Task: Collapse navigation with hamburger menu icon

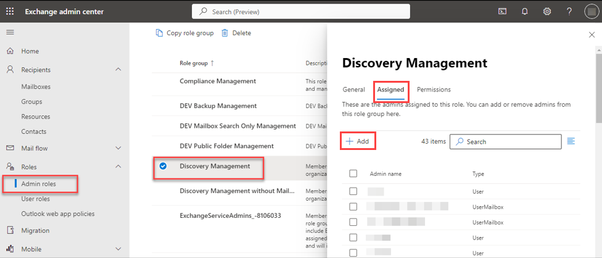Action: (10, 32)
